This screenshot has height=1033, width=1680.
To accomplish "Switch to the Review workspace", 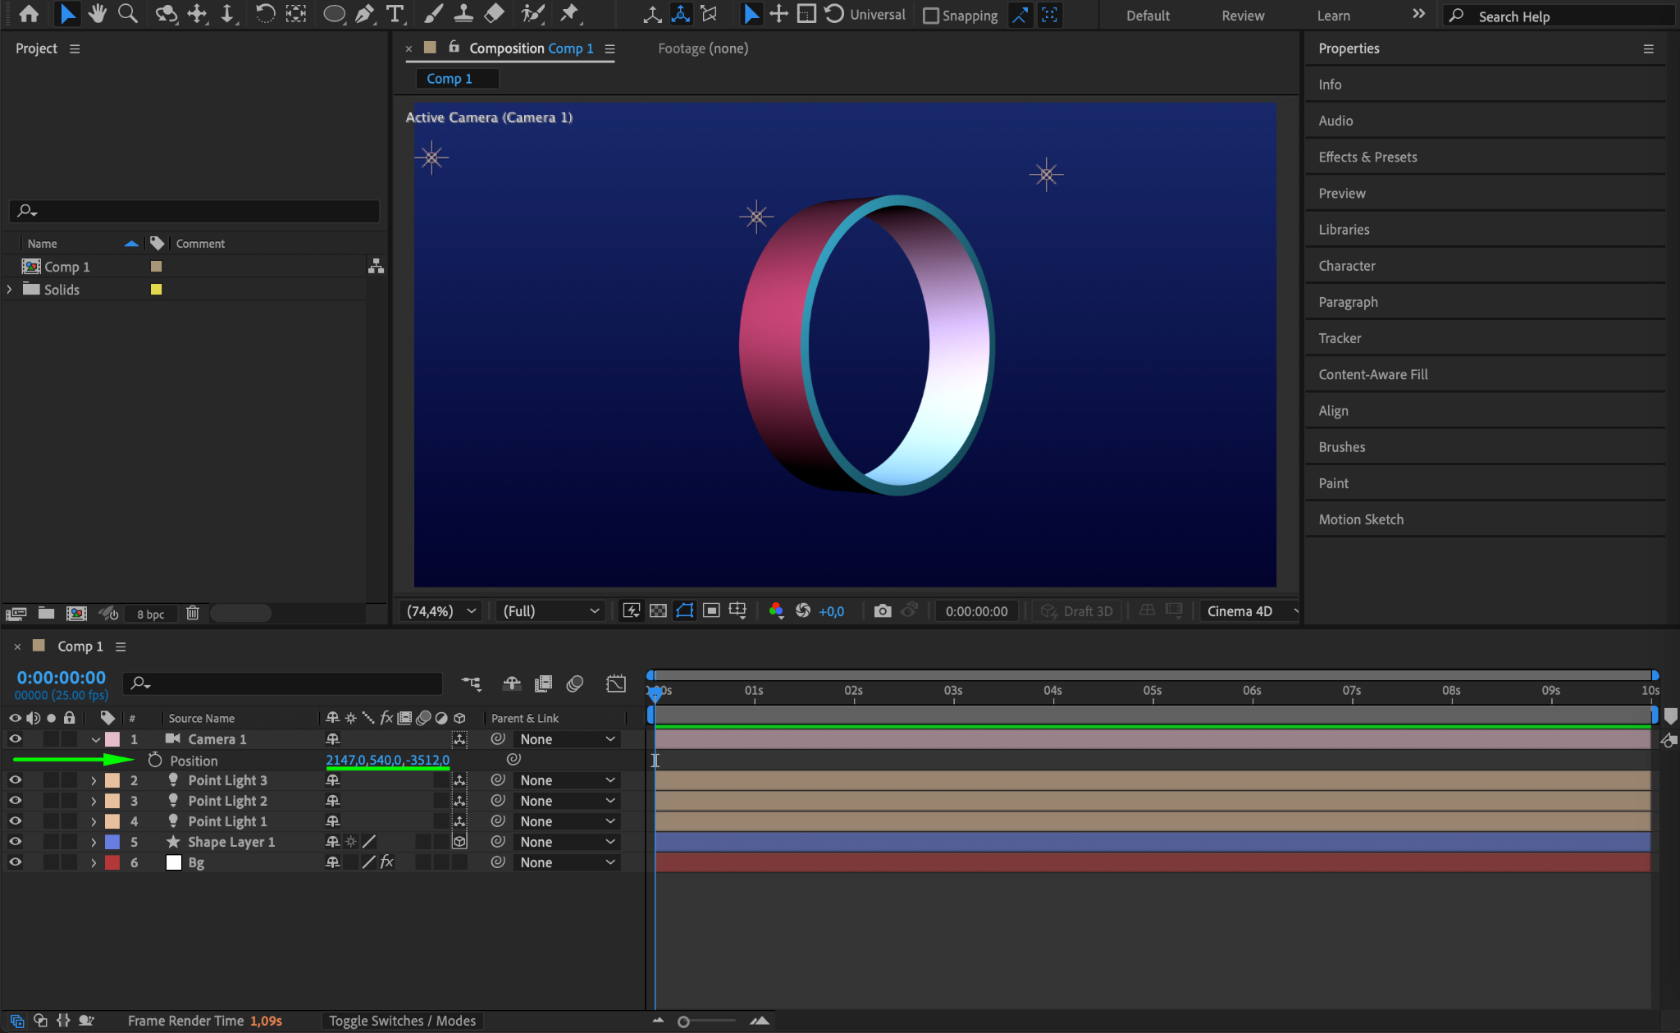I will click(x=1242, y=16).
